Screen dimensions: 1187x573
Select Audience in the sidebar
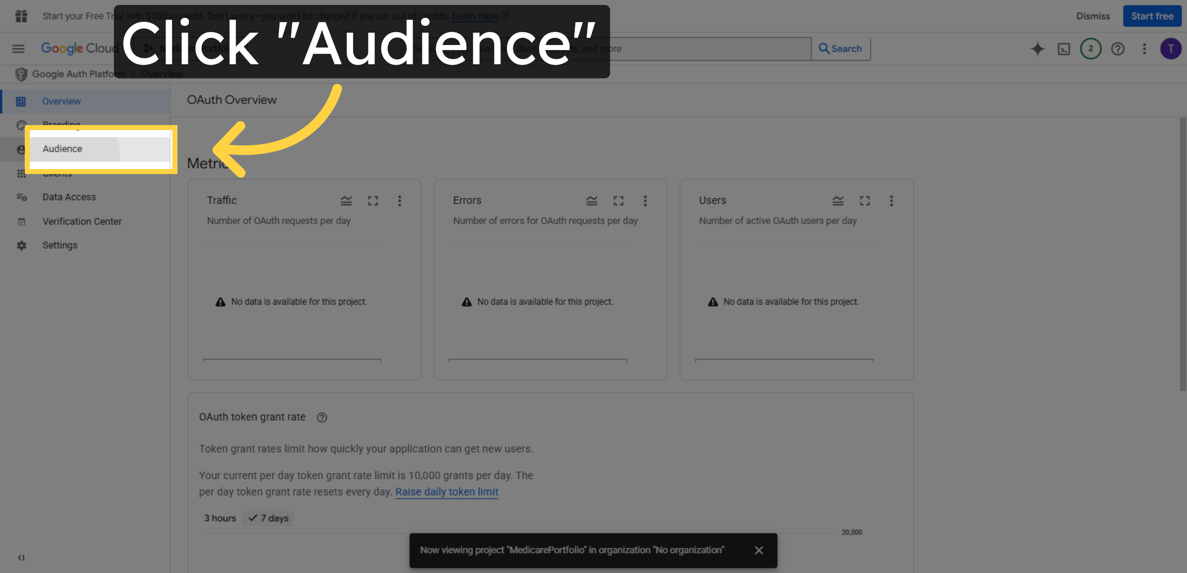(62, 148)
